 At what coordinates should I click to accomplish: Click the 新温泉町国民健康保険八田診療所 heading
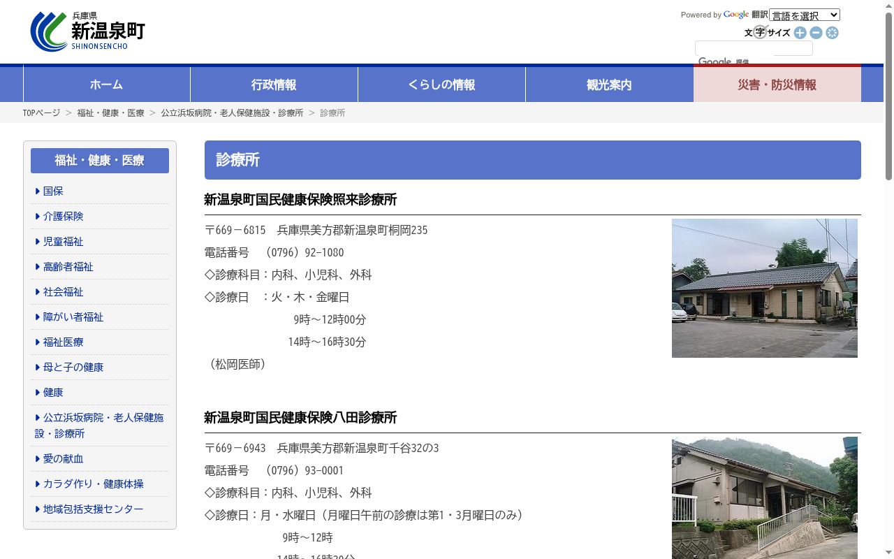(x=300, y=418)
